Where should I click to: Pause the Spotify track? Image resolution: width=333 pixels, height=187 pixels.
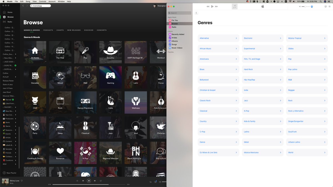[x=89, y=181]
